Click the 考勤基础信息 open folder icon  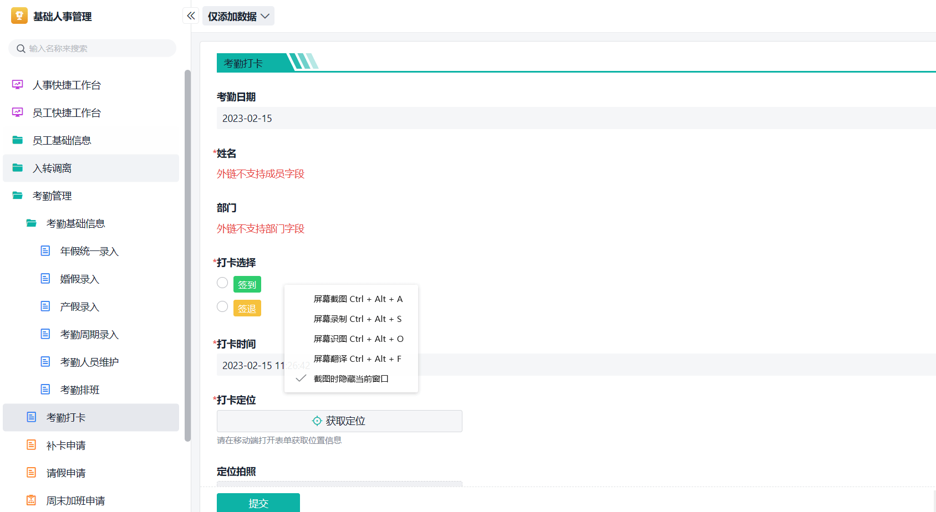click(32, 223)
